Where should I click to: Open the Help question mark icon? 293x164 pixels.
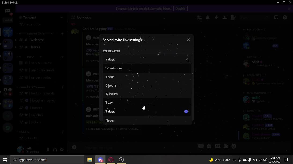(x=285, y=18)
